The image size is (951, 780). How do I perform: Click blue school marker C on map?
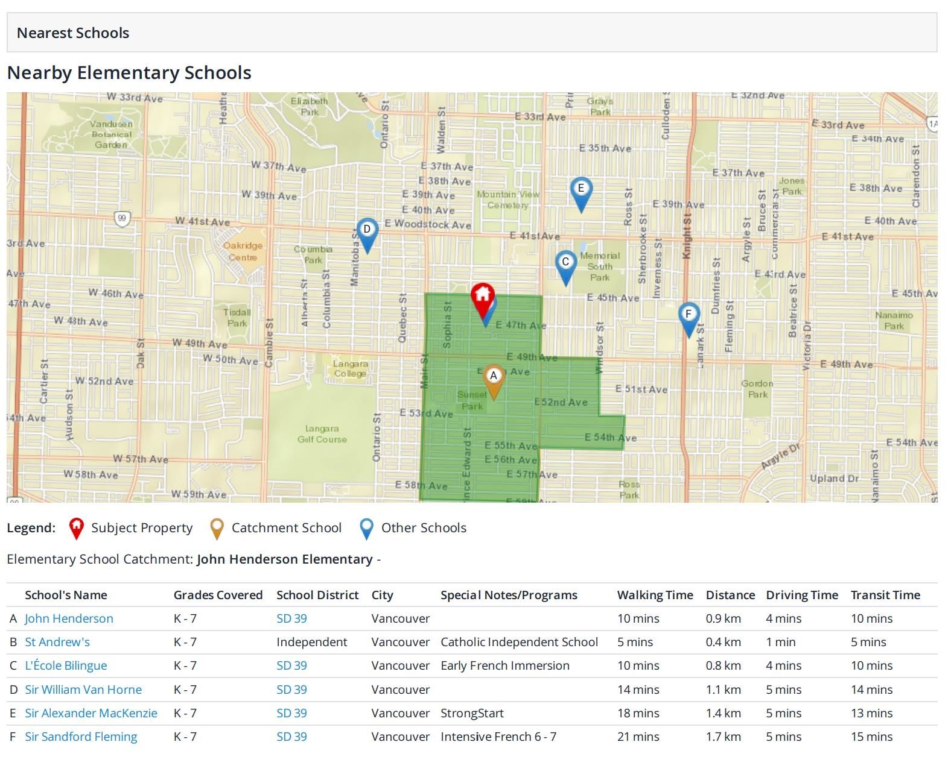[x=565, y=267]
